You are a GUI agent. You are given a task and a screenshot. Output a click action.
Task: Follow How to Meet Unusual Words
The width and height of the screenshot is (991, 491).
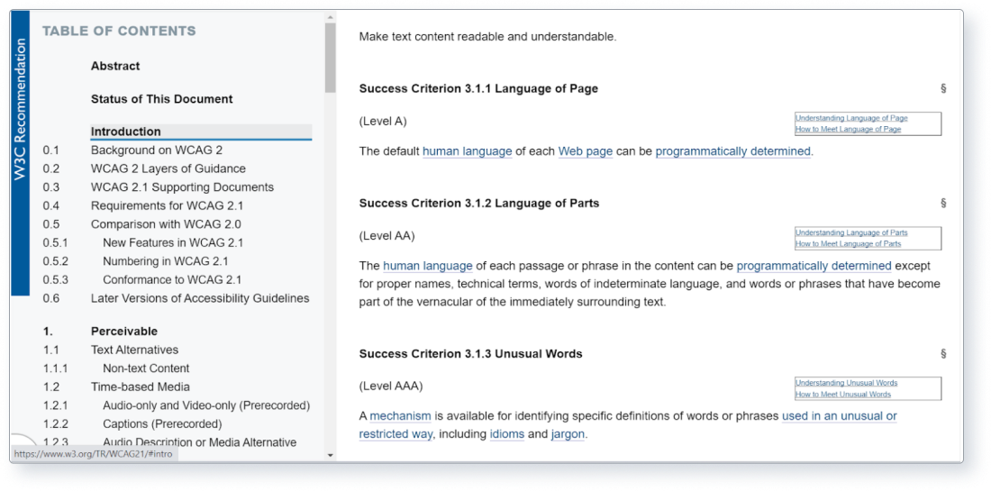coord(843,395)
